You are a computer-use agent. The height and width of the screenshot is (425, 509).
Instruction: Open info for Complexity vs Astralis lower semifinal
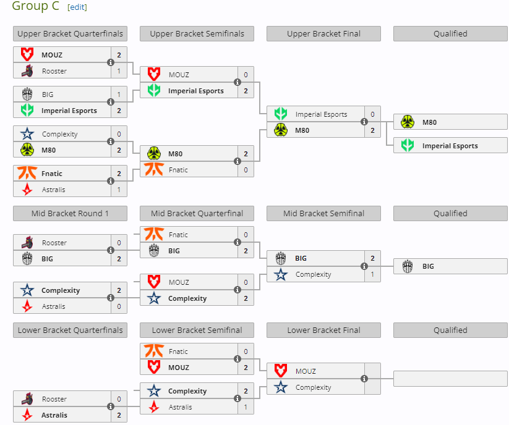click(x=237, y=398)
